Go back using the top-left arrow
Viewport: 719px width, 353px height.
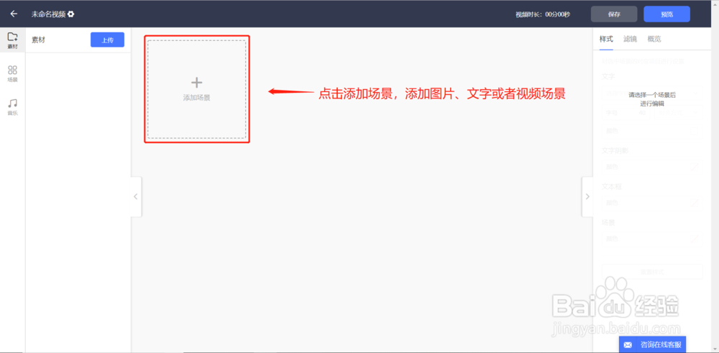pos(14,14)
